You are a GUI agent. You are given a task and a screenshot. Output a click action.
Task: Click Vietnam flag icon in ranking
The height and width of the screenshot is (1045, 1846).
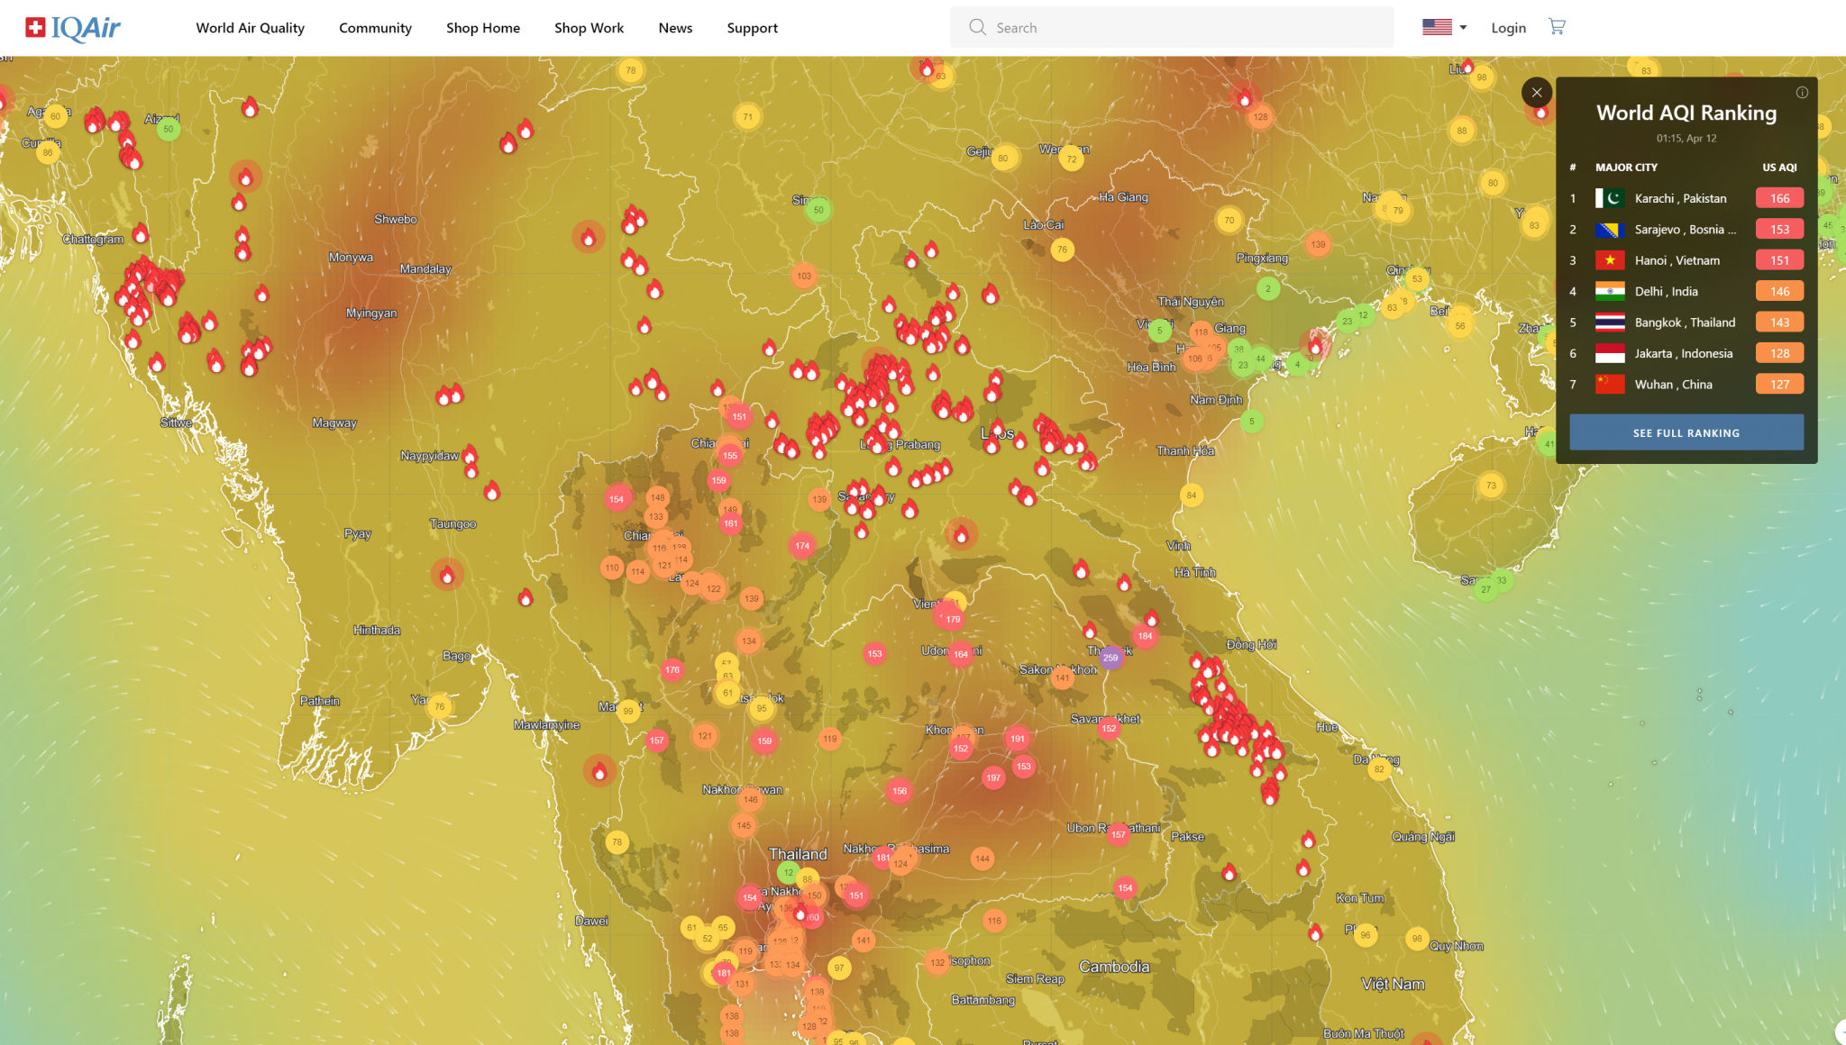[x=1610, y=260]
